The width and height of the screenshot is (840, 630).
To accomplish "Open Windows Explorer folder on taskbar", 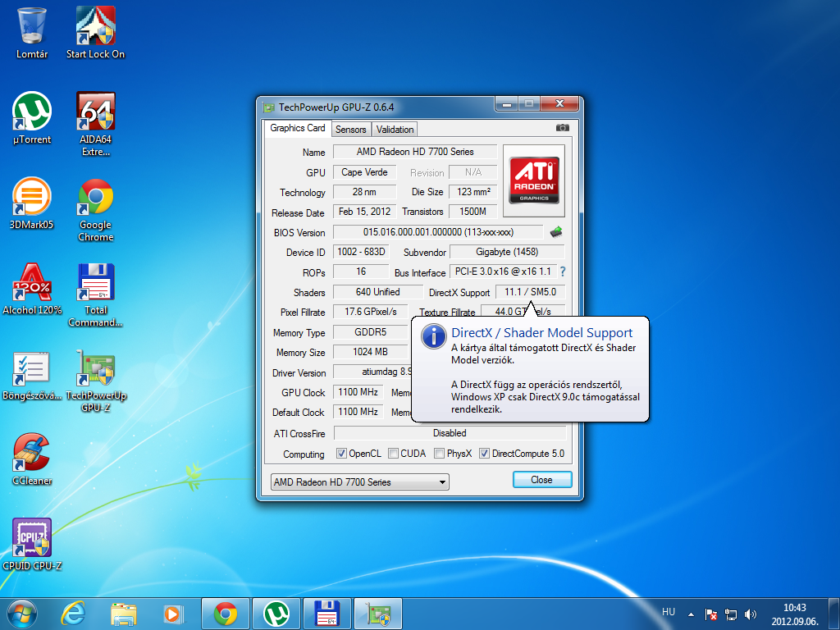I will 124,614.
